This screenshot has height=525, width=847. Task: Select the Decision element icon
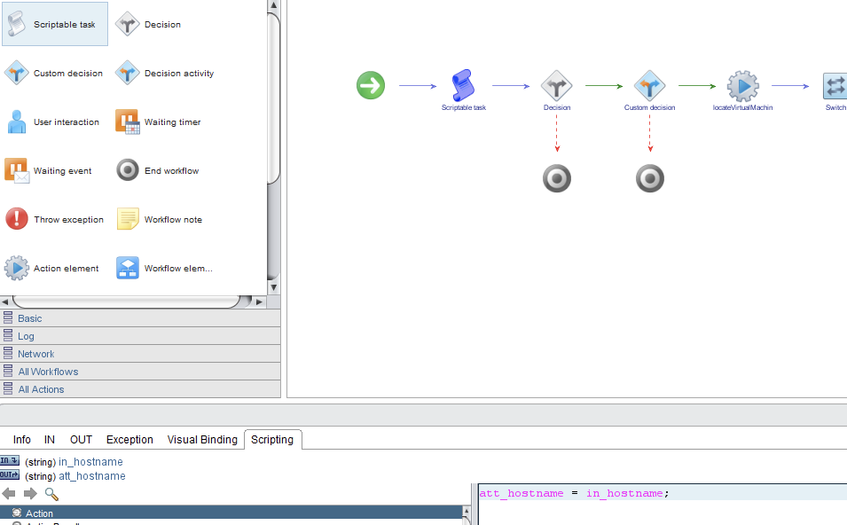(162, 24)
